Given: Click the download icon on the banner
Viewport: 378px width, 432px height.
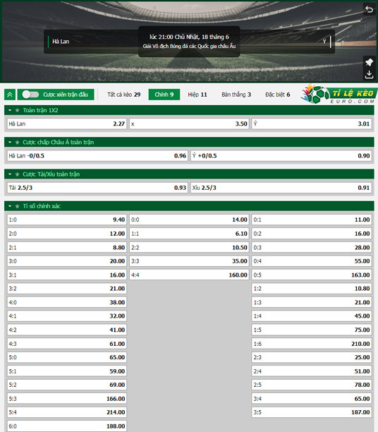Looking at the screenshot, I should tap(369, 74).
